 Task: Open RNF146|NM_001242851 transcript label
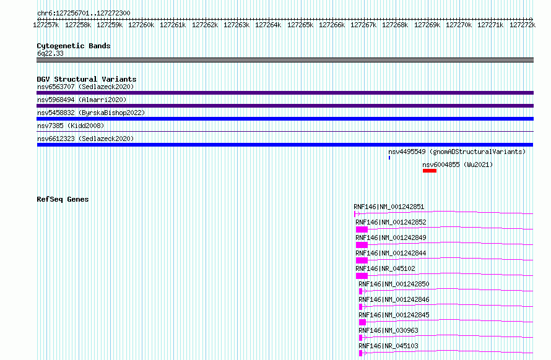click(389, 207)
